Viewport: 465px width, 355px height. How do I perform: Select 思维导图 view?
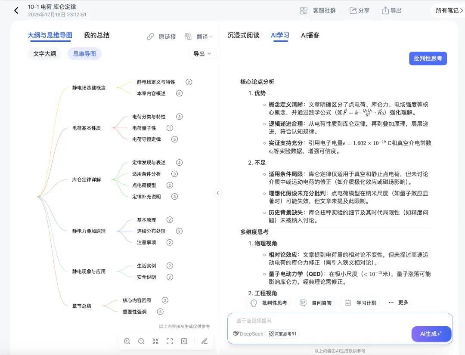click(x=84, y=54)
